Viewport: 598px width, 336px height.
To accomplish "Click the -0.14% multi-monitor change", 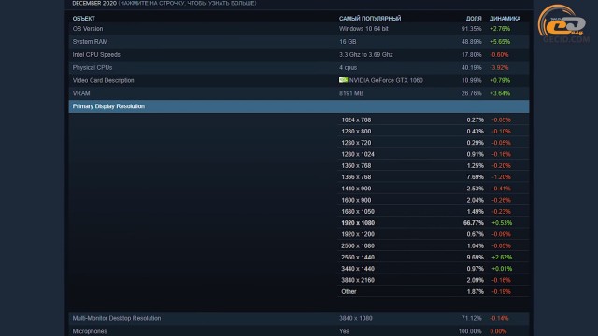I will (x=499, y=318).
